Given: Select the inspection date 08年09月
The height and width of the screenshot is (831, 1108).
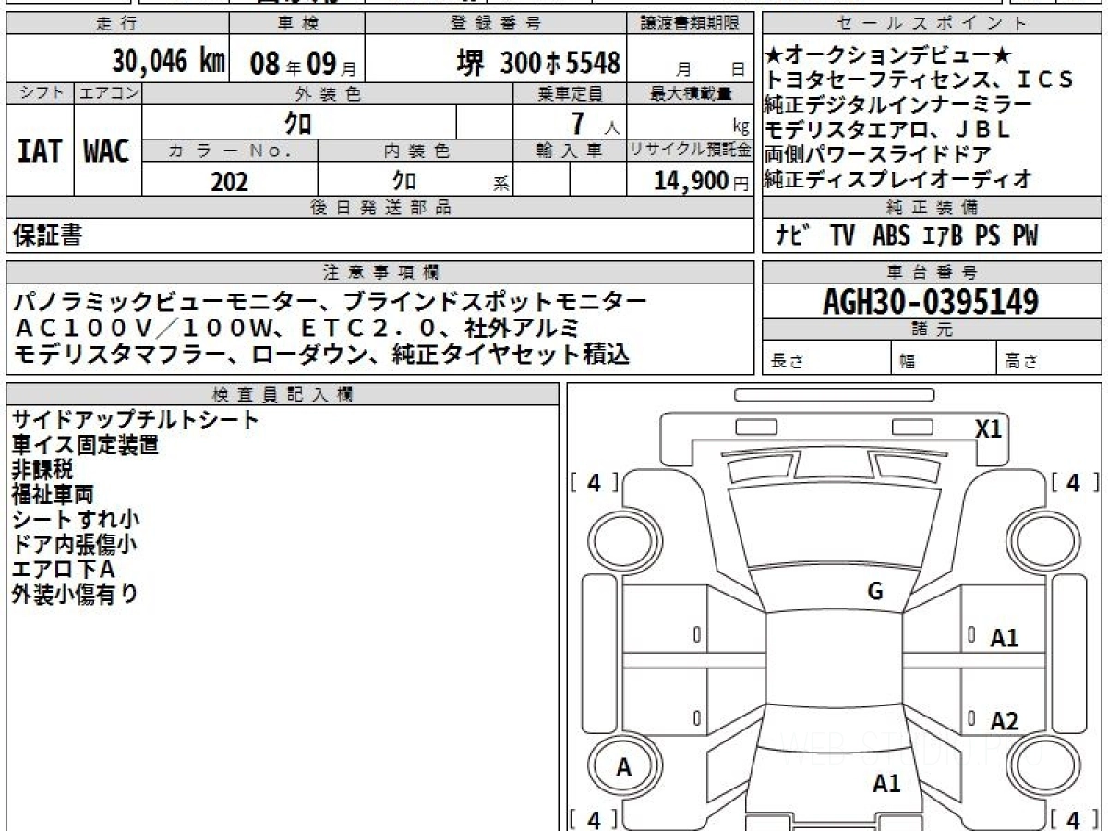Looking at the screenshot, I should coord(303,63).
